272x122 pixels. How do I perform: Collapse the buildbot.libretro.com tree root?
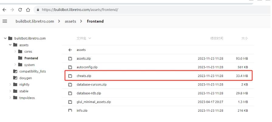[5, 38]
